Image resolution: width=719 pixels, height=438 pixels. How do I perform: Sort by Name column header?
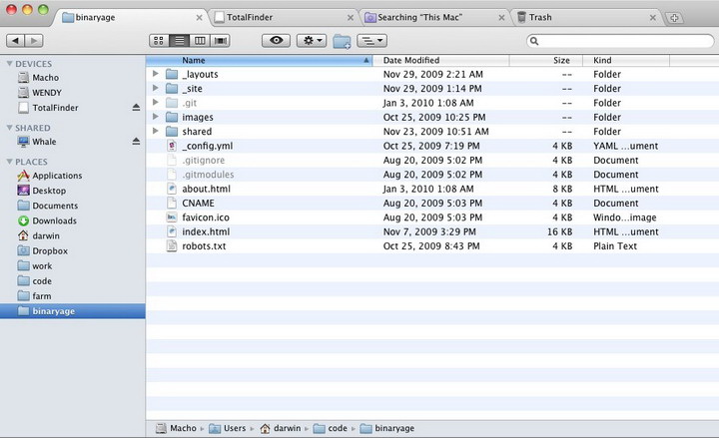259,60
